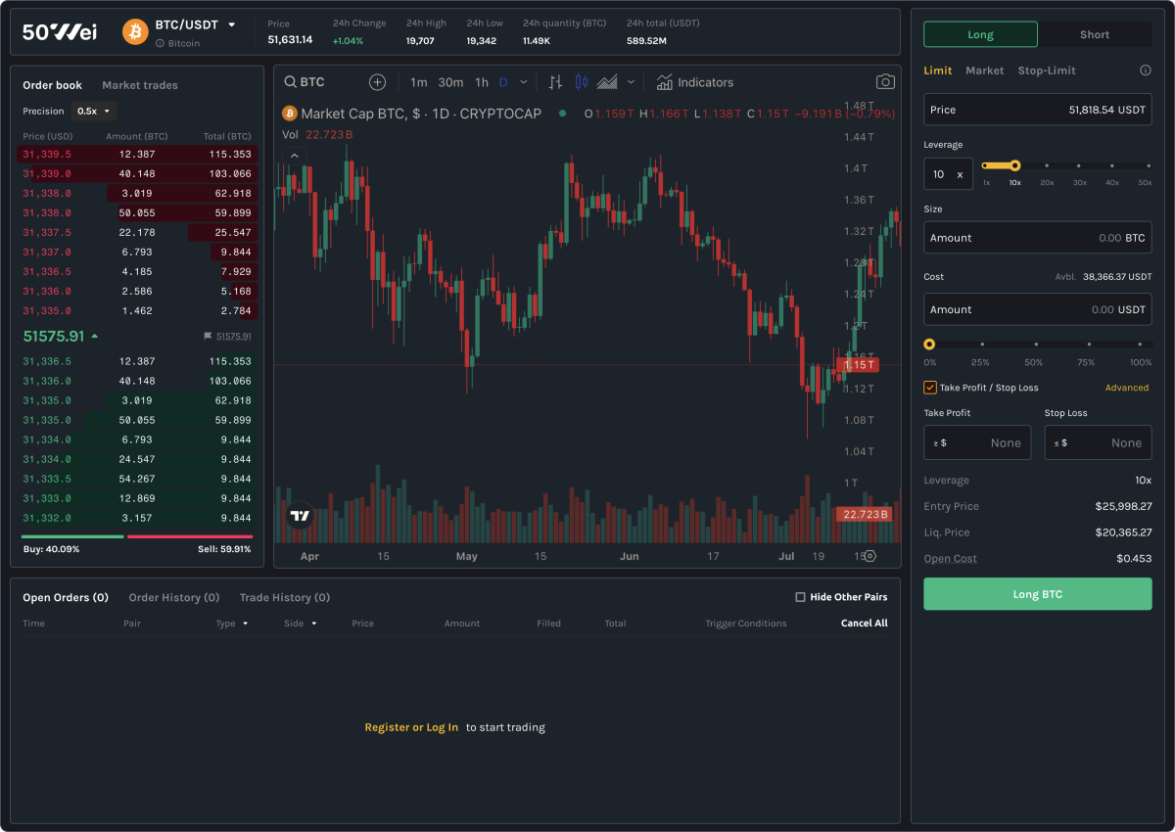The image size is (1175, 832).
Task: Switch order side to Short
Action: (x=1094, y=34)
